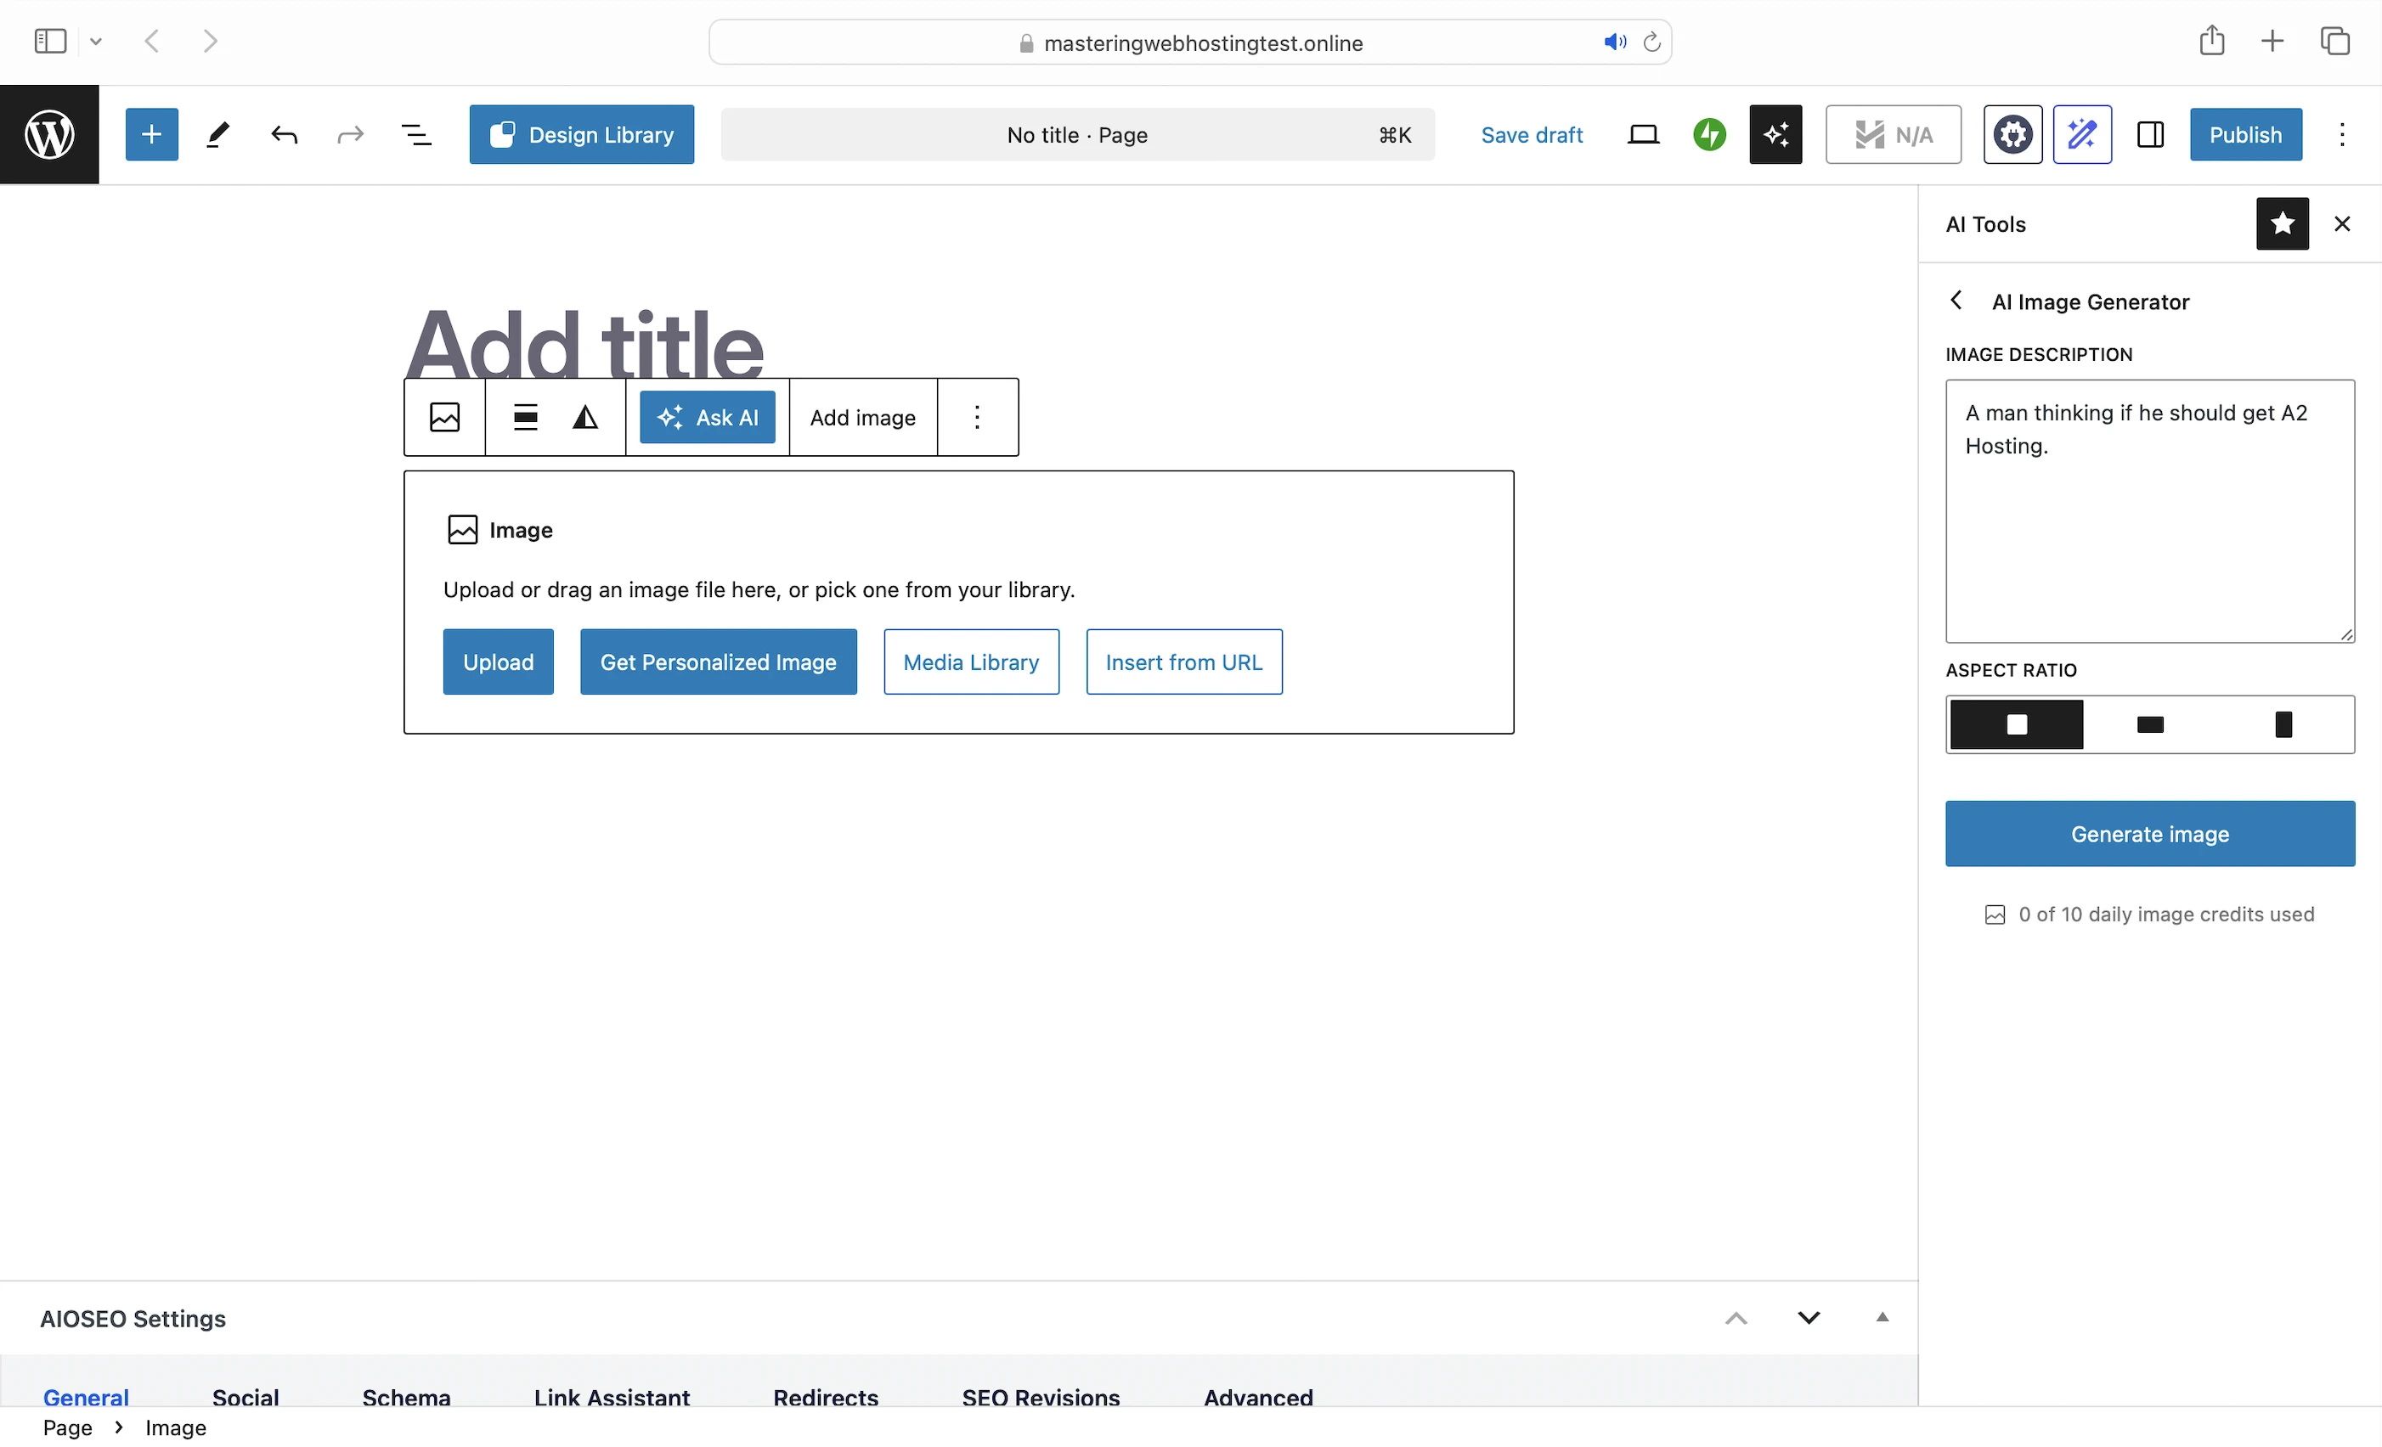The height and width of the screenshot is (1447, 2382).
Task: Open the image block options three-dot menu
Action: pyautogui.click(x=976, y=418)
